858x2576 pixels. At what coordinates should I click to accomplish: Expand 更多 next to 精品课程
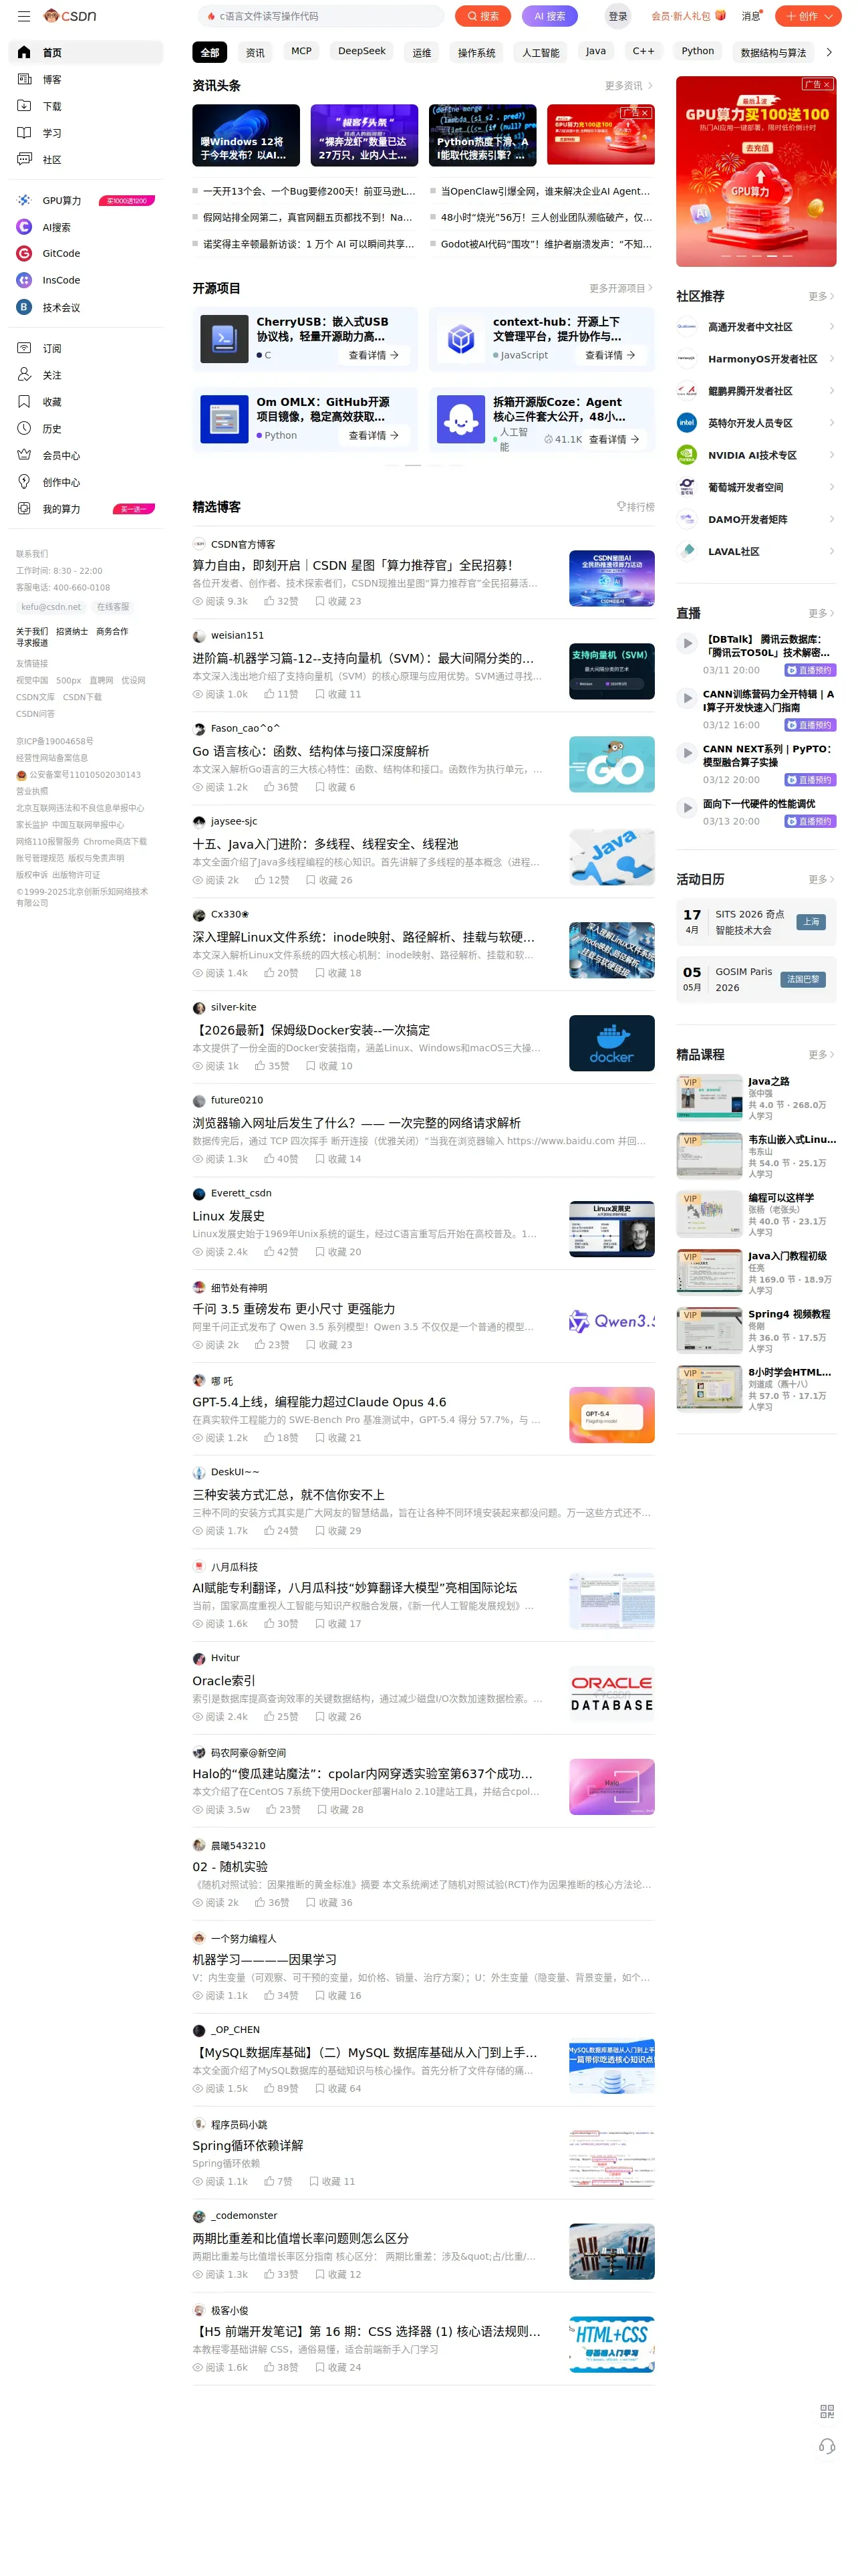821,1054
